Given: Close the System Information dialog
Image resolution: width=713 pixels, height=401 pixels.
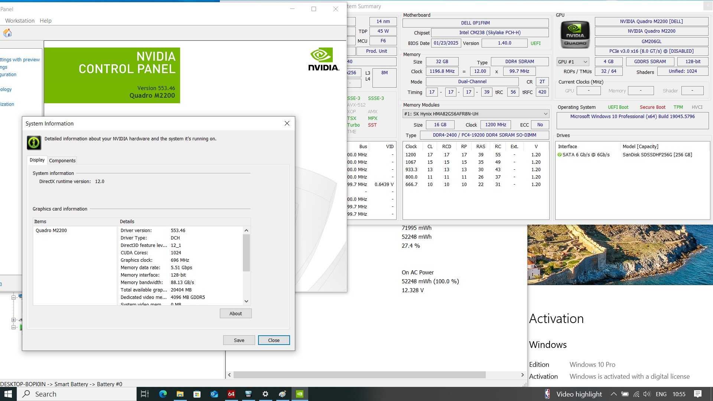Looking at the screenshot, I should coord(287,123).
